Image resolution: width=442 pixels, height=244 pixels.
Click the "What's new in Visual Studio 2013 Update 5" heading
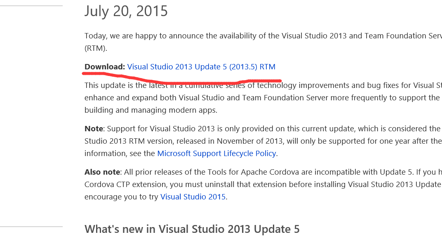coord(192,229)
